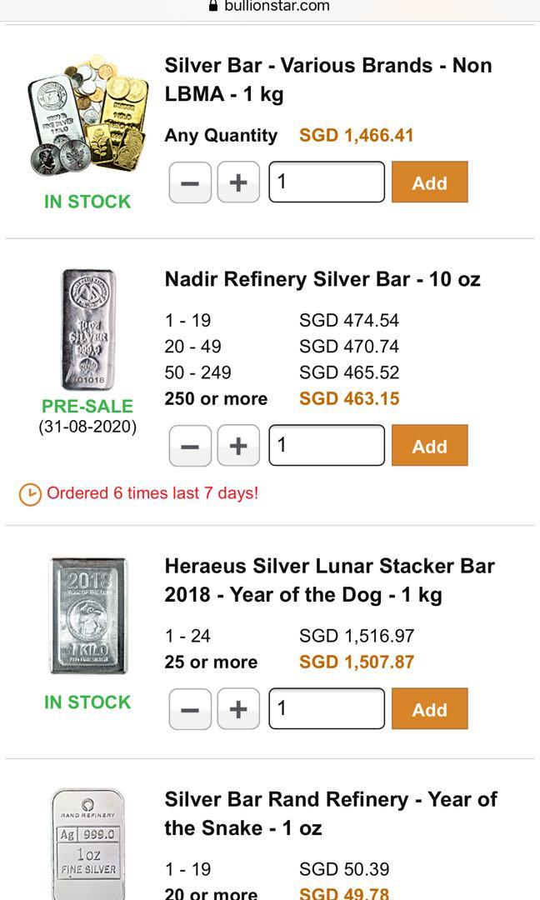Click the plus stepper for Heraeus Lunar Stacker Bar
The width and height of the screenshot is (540, 900).
coord(238,709)
